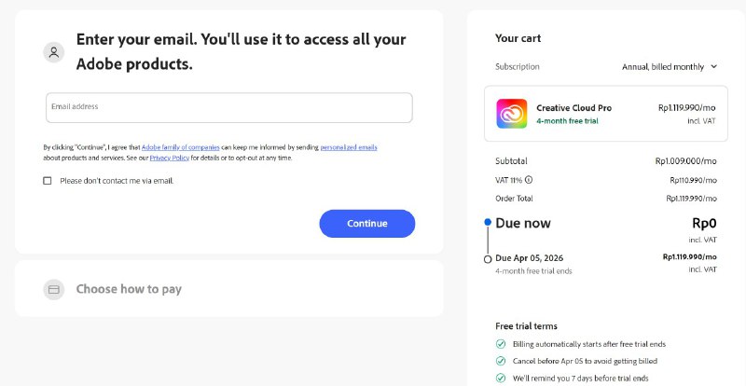Click the Creative Cloud Pro product card
746x386 pixels.
(x=606, y=114)
